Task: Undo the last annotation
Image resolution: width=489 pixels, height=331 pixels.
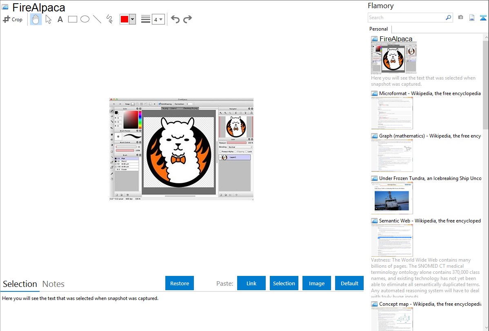Action: pos(175,19)
